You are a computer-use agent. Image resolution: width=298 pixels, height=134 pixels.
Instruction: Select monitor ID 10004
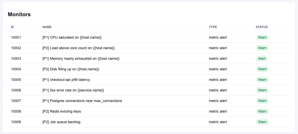[16, 69]
